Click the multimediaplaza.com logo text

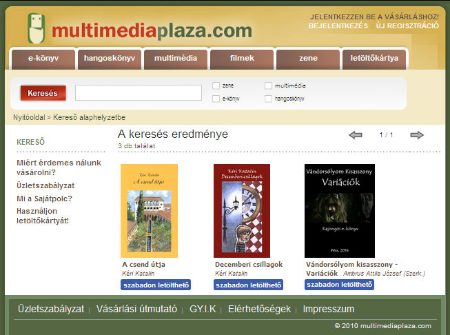(152, 31)
